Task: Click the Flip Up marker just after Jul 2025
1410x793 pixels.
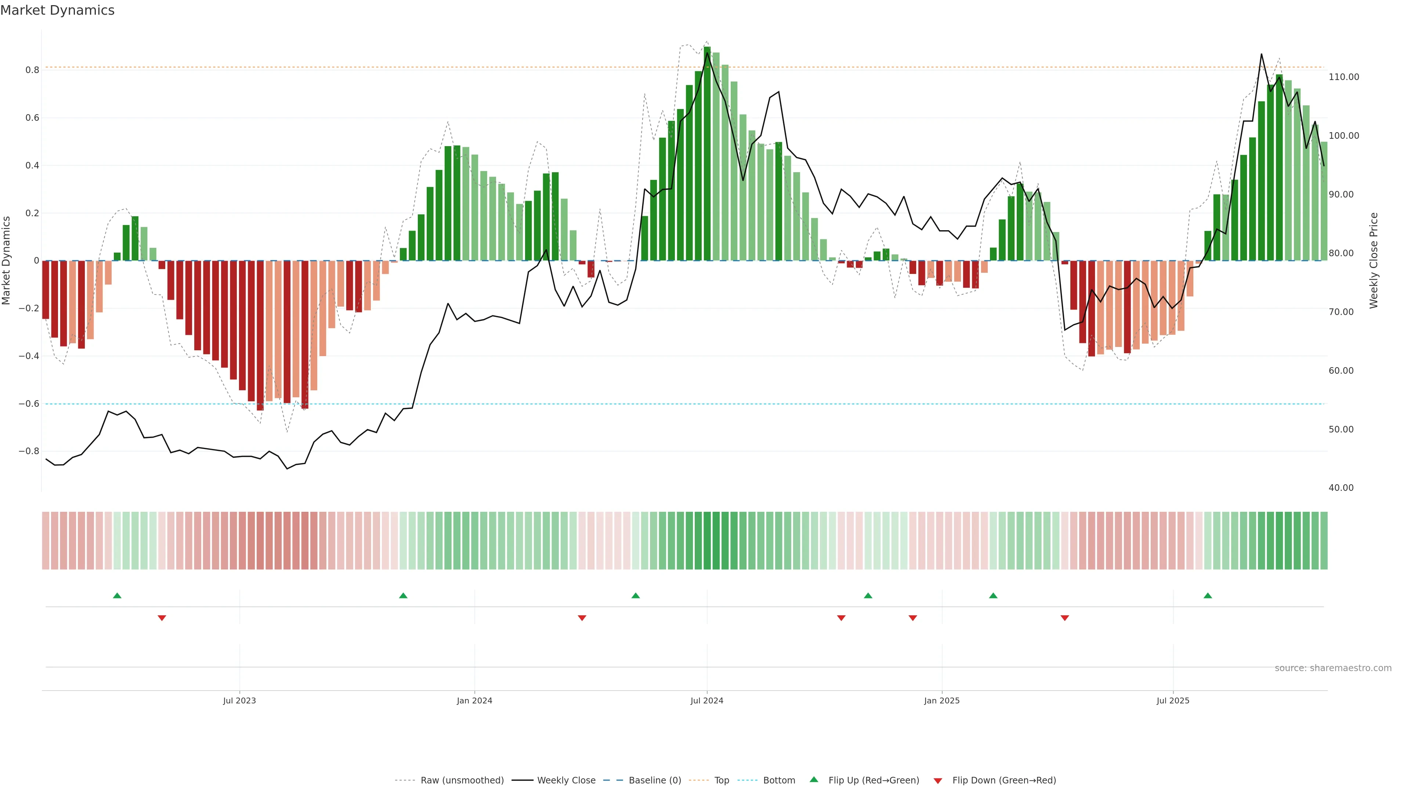Action: 1207,595
